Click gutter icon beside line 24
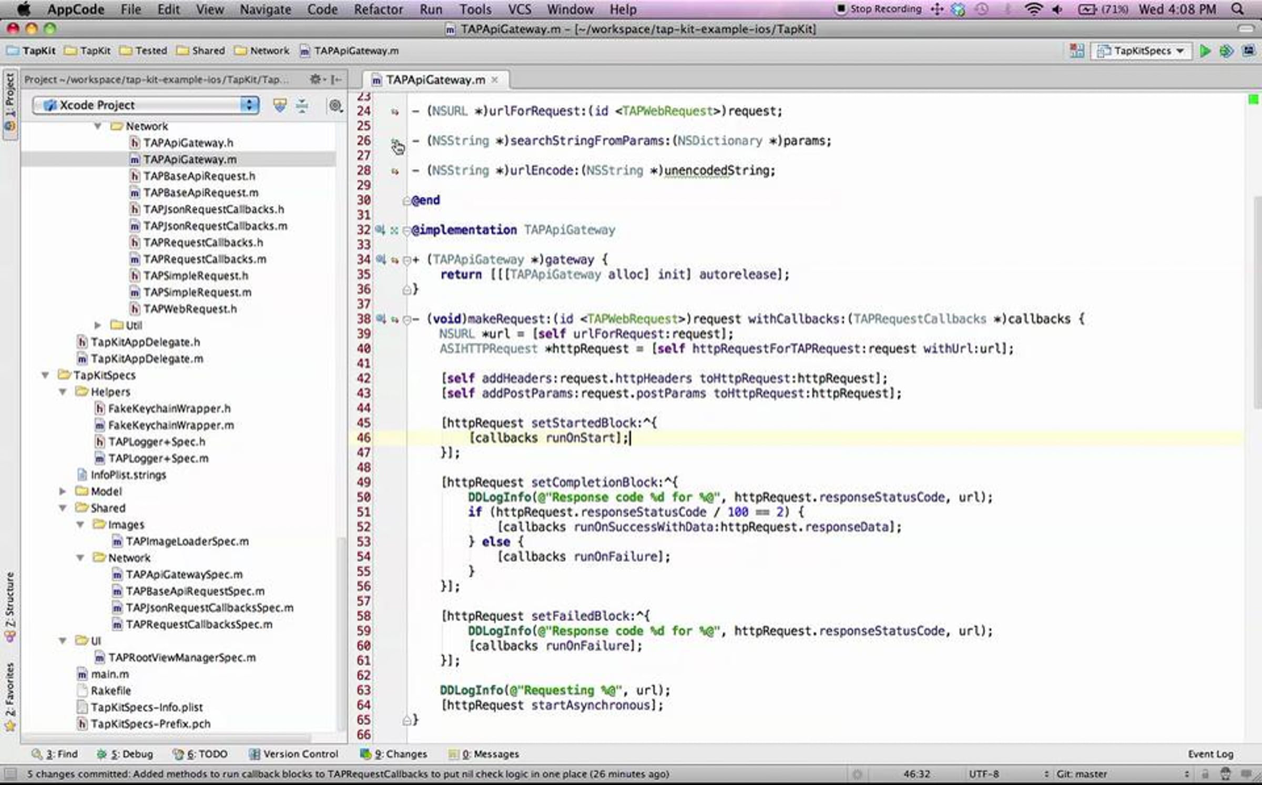1262x785 pixels. click(395, 111)
